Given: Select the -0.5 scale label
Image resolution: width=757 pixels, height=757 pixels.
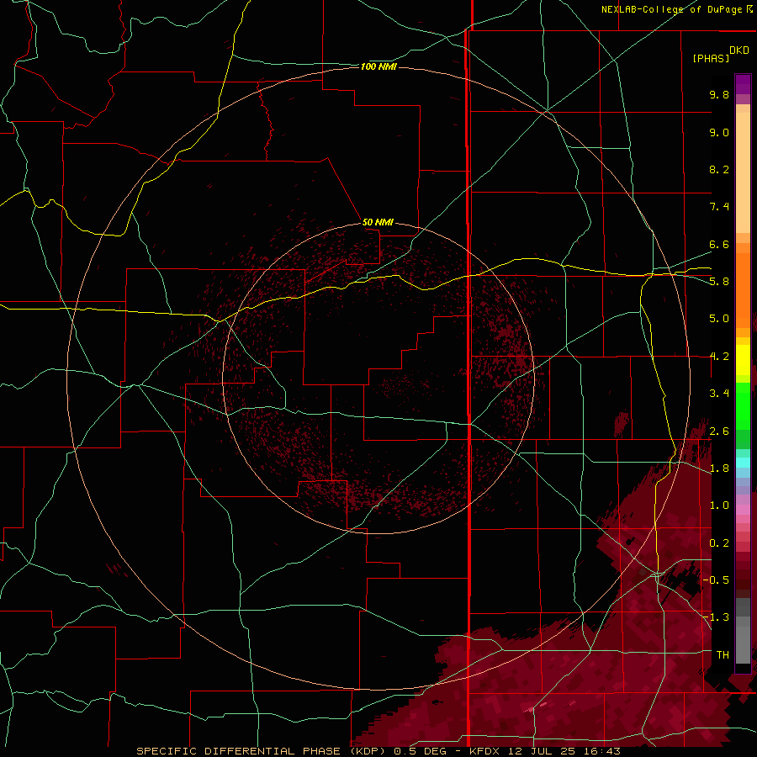Looking at the screenshot, I should tap(717, 580).
